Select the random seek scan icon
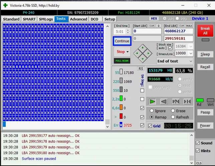Viewport: 215px width, 166px height. 176,101
